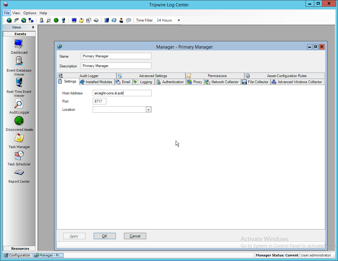Expand the Events section header

(19, 34)
